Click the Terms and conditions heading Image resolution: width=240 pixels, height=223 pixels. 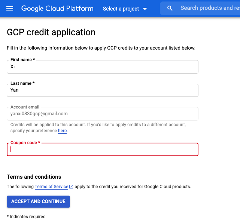[x=34, y=177]
